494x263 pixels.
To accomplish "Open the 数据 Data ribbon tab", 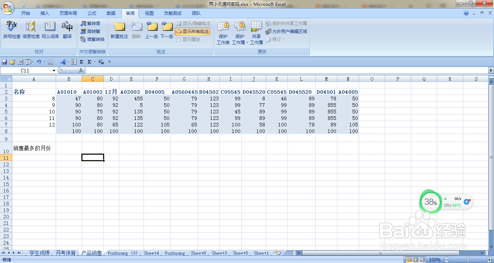I will (x=111, y=13).
